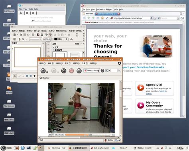Image resolution: width=189 pixels, height=151 pixels.
Task: Open the black line color dropdown in Impress
Action: [61, 39]
